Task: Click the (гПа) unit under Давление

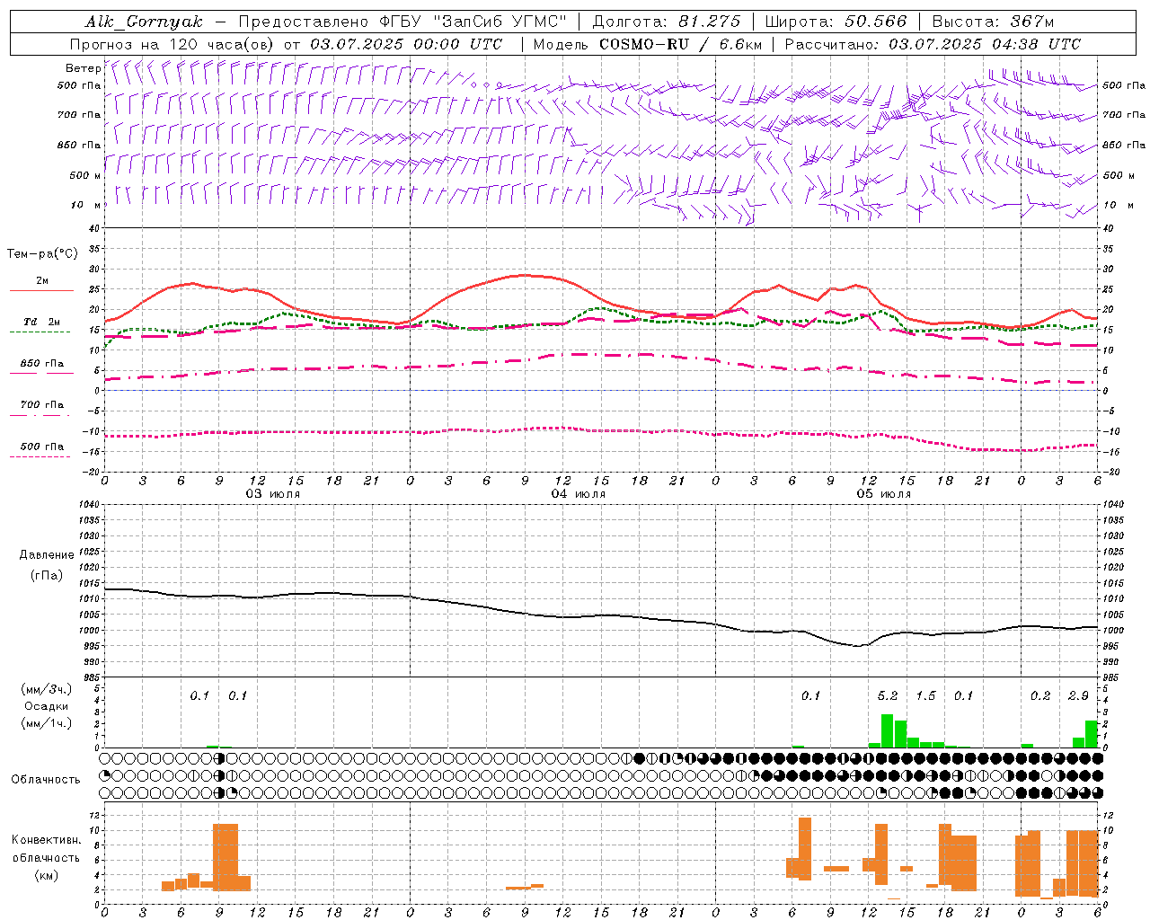Action: click(46, 576)
